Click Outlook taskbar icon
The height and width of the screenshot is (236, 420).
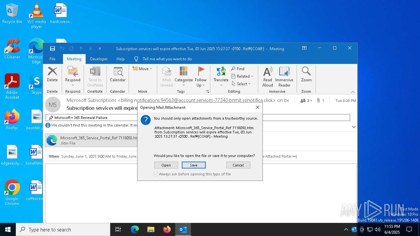[x=183, y=229]
